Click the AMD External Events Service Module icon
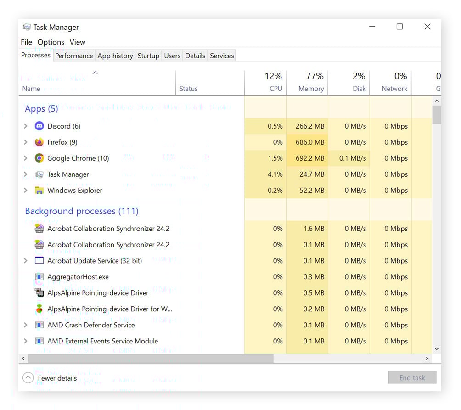 coord(39,341)
